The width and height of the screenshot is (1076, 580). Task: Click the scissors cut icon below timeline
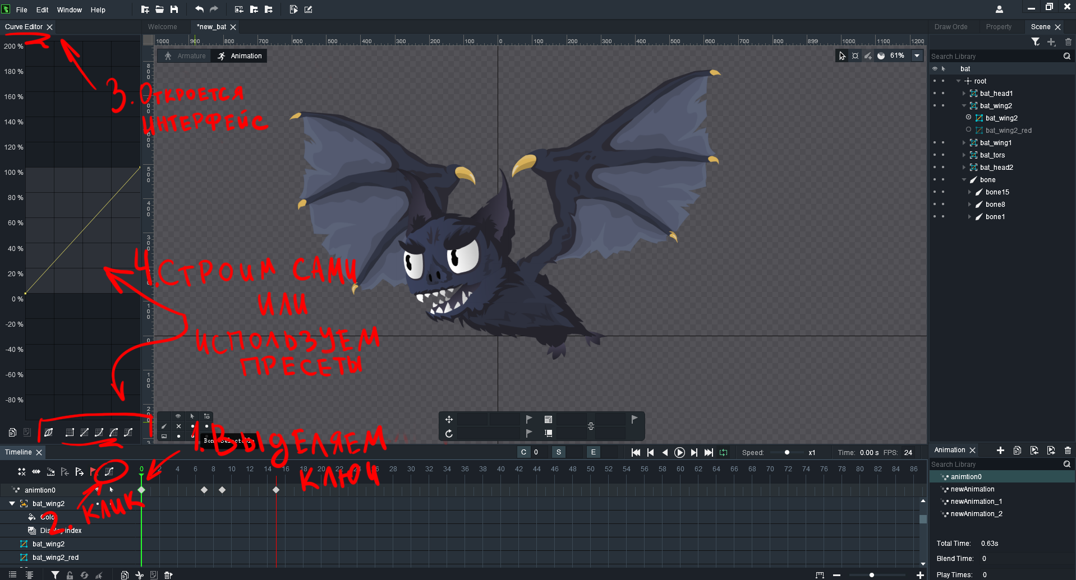(x=139, y=575)
